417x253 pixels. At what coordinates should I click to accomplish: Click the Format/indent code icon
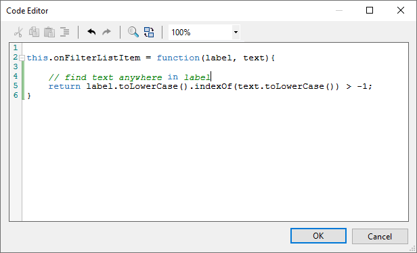[64, 33]
